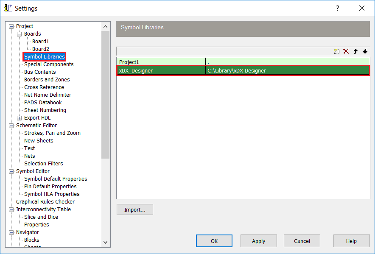375x254 pixels.
Task: Select Board2 in the tree
Action: coord(41,49)
